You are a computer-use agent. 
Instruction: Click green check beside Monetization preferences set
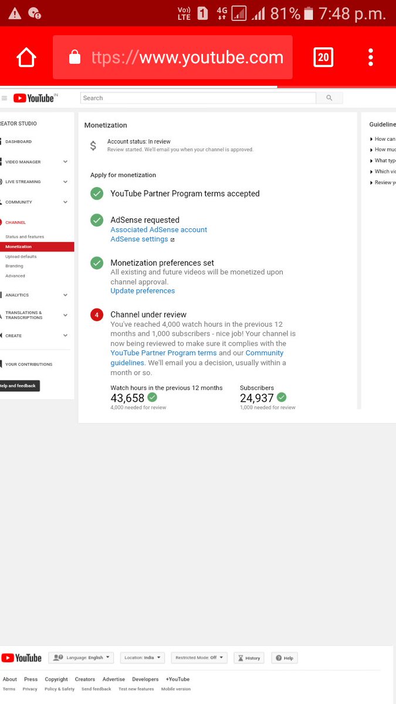(x=97, y=263)
